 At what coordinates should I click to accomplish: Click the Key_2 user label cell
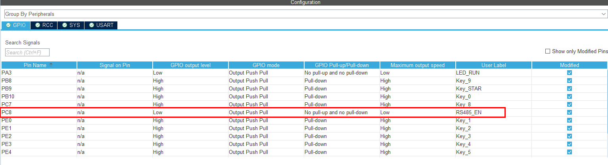[493, 129]
